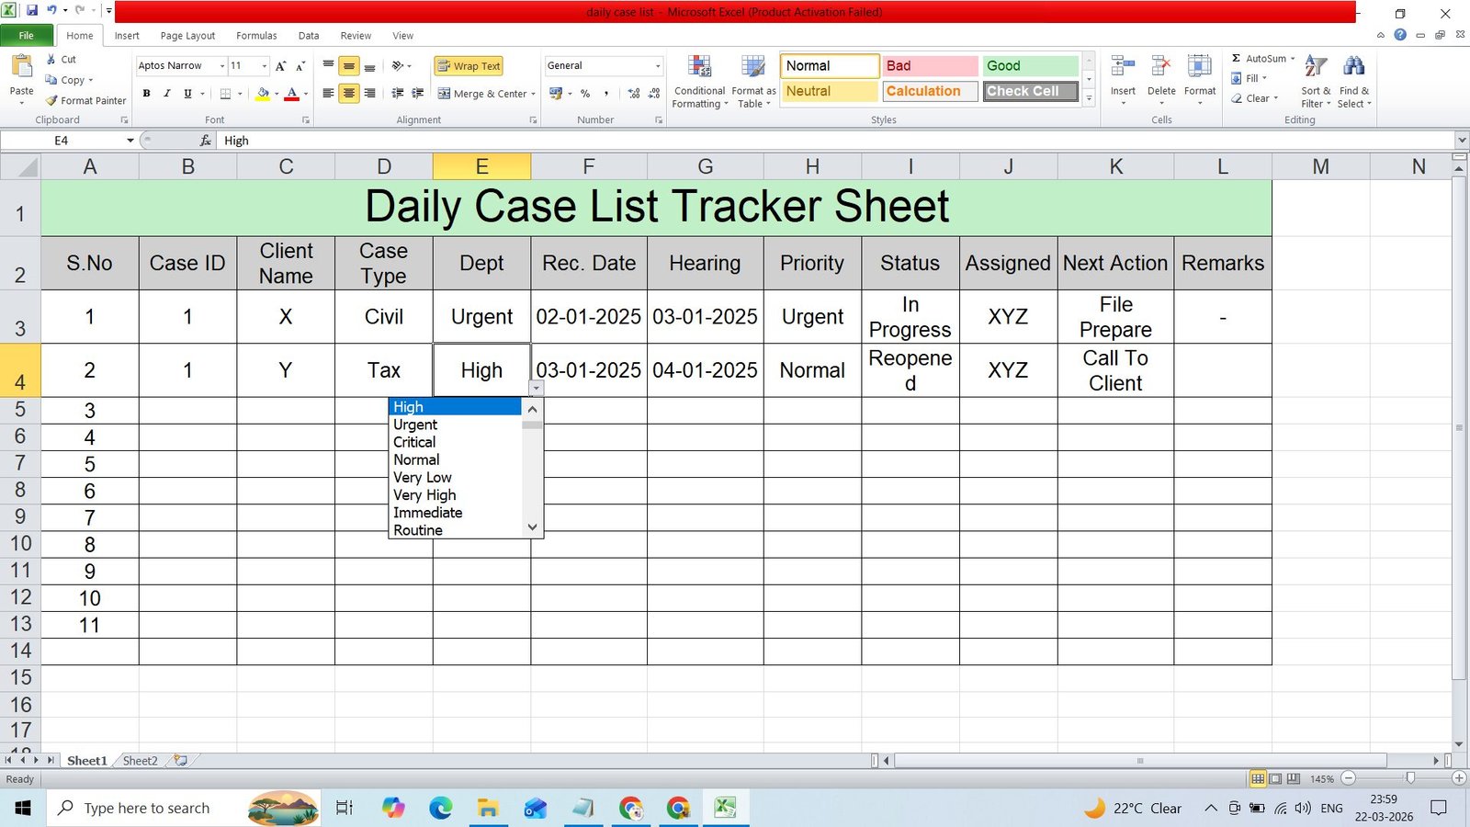Toggle Underline formatting

click(187, 94)
